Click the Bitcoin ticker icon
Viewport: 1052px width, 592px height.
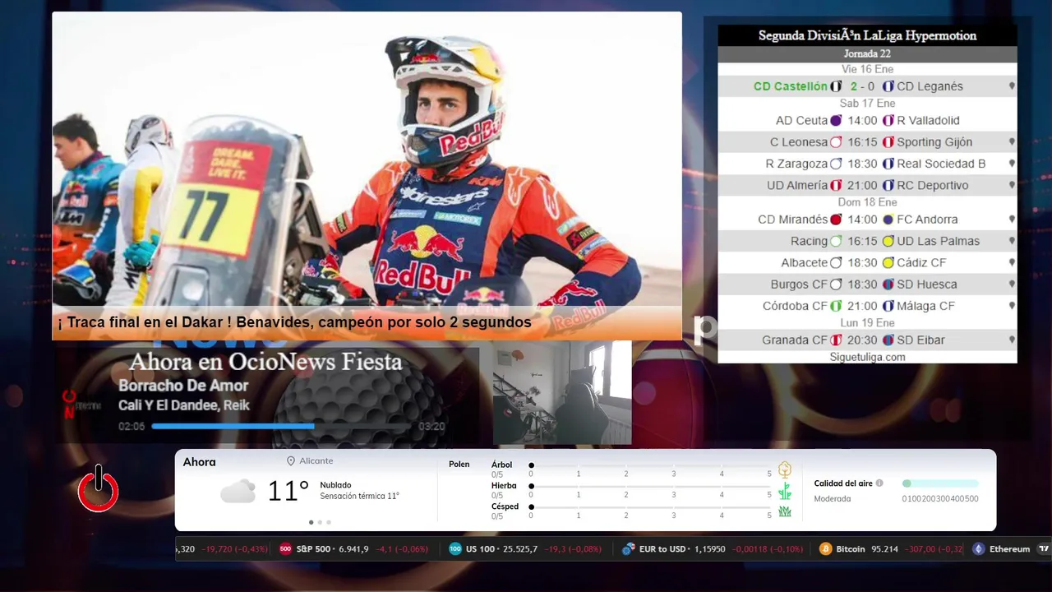tap(826, 548)
